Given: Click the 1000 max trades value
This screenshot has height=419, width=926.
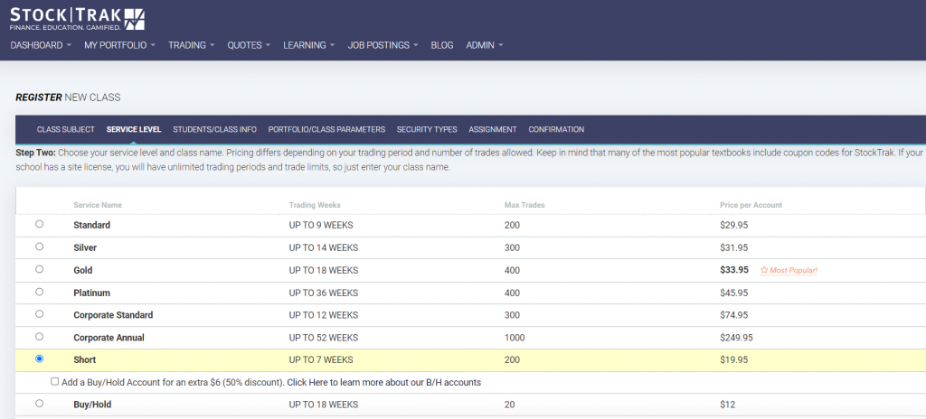Looking at the screenshot, I should tap(515, 338).
